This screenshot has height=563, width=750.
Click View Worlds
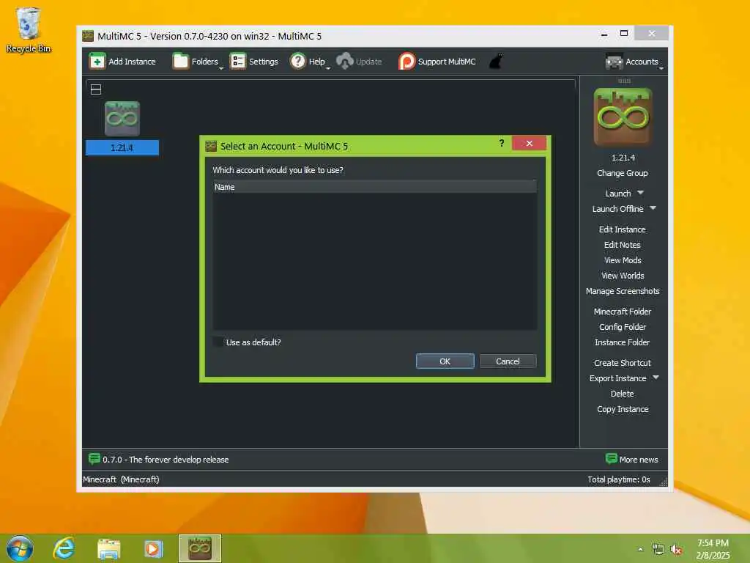pyautogui.click(x=623, y=276)
